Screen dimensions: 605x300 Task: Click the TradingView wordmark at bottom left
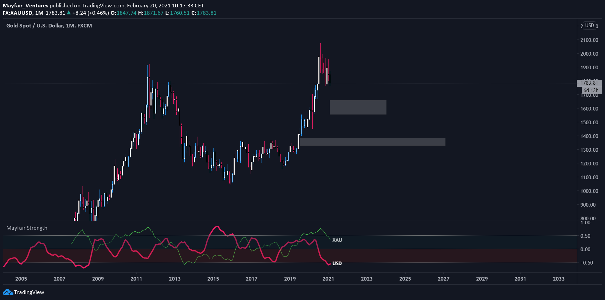click(x=29, y=292)
